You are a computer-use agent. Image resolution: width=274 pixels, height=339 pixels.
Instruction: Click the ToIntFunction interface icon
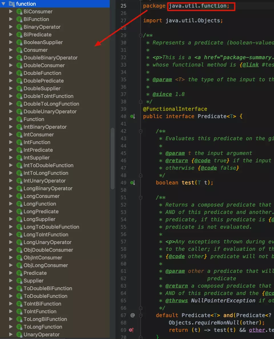coord(19,311)
